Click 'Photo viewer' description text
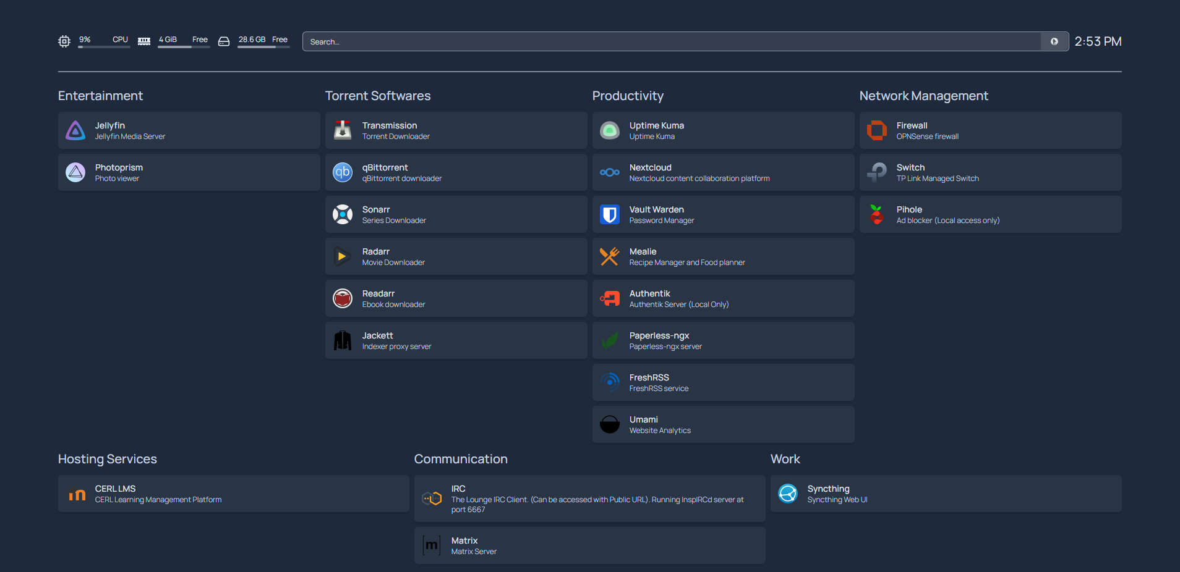Viewport: 1180px width, 572px height. tap(117, 179)
